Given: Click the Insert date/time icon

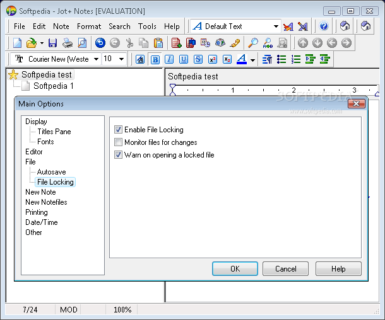Looking at the screenshot, I should tap(205, 43).
